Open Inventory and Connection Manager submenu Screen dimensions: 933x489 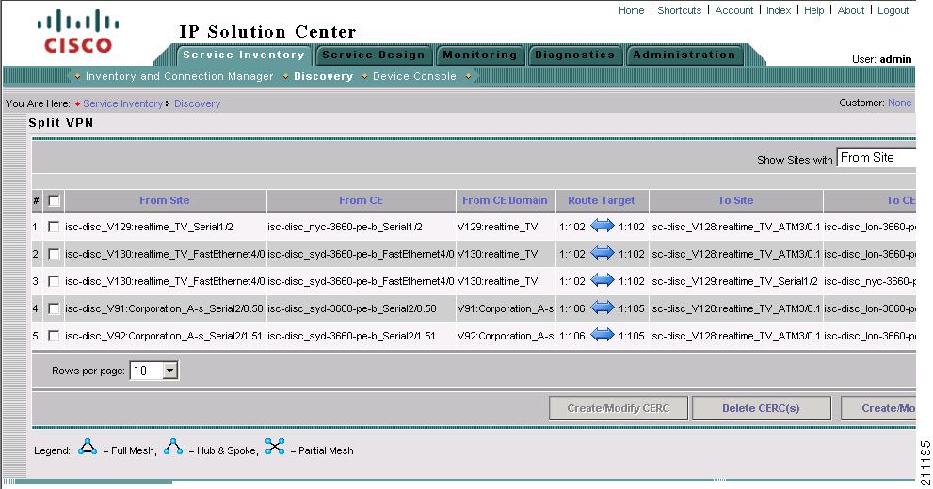click(x=179, y=76)
